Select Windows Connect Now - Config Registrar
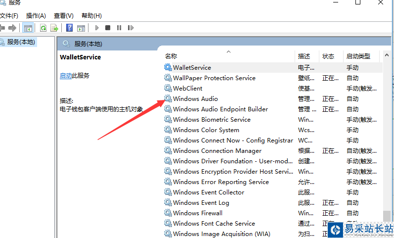Image resolution: width=394 pixels, height=238 pixels. [x=273, y=141]
